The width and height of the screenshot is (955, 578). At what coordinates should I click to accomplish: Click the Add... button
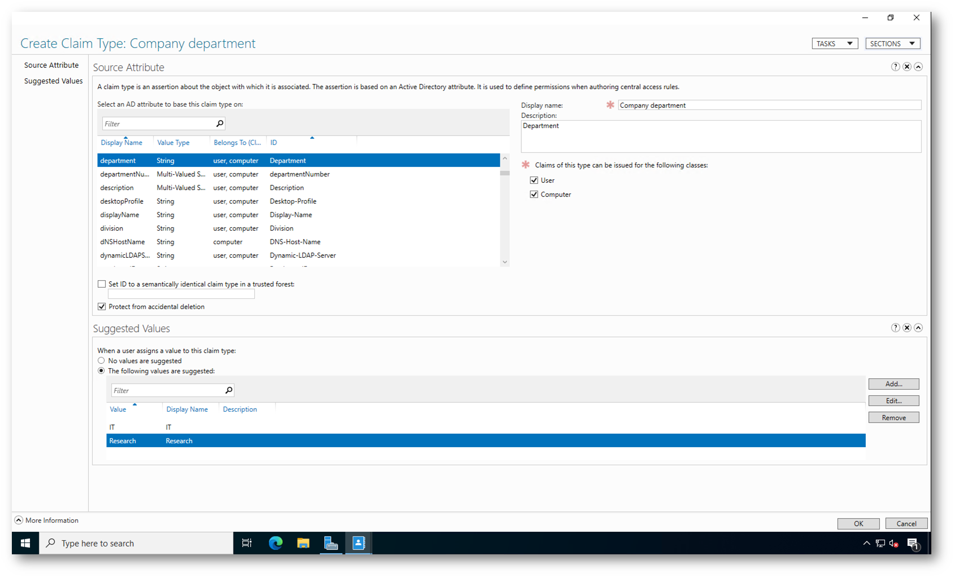tap(893, 384)
